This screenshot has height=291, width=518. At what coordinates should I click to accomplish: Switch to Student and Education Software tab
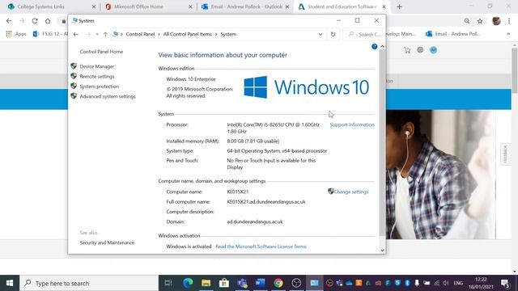[x=342, y=6]
